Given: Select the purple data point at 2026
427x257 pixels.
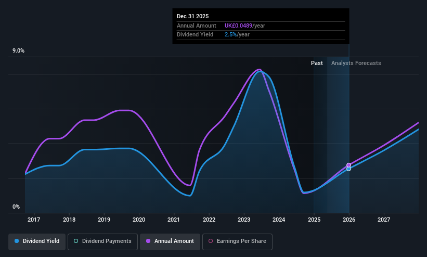Looking at the screenshot, I should click(348, 165).
